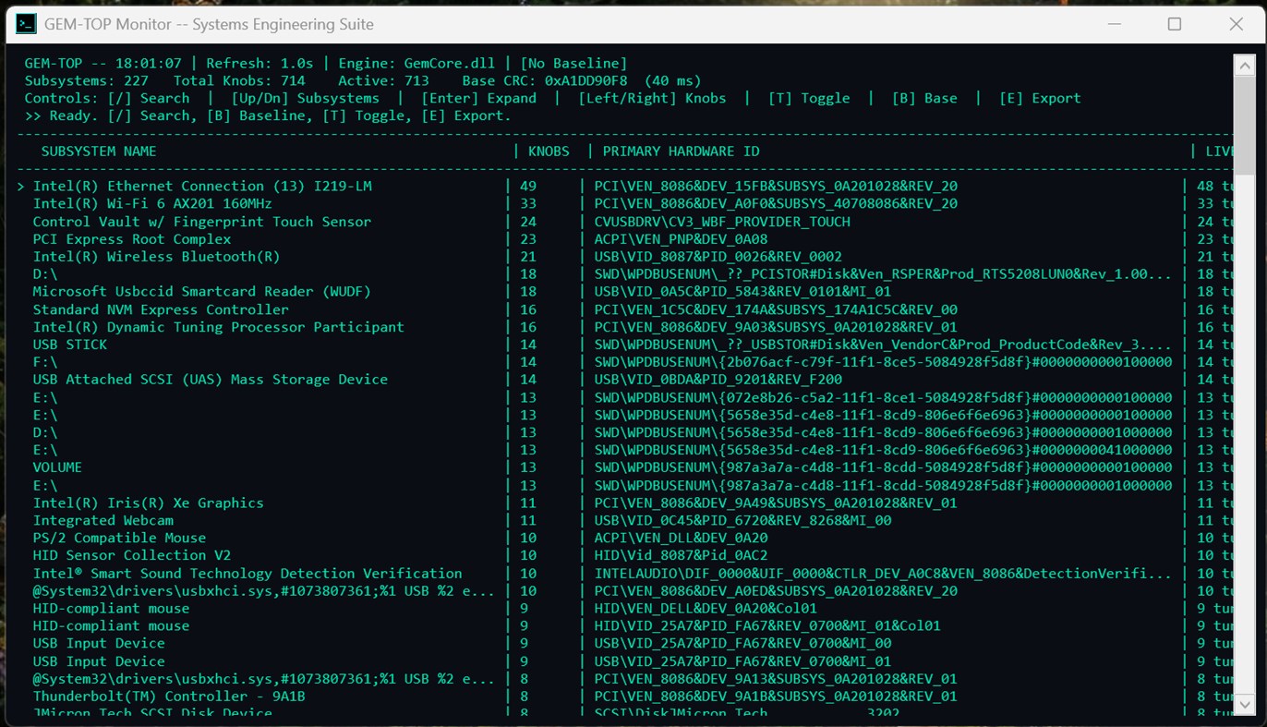Click the [E] Export control hint

pos(1040,98)
